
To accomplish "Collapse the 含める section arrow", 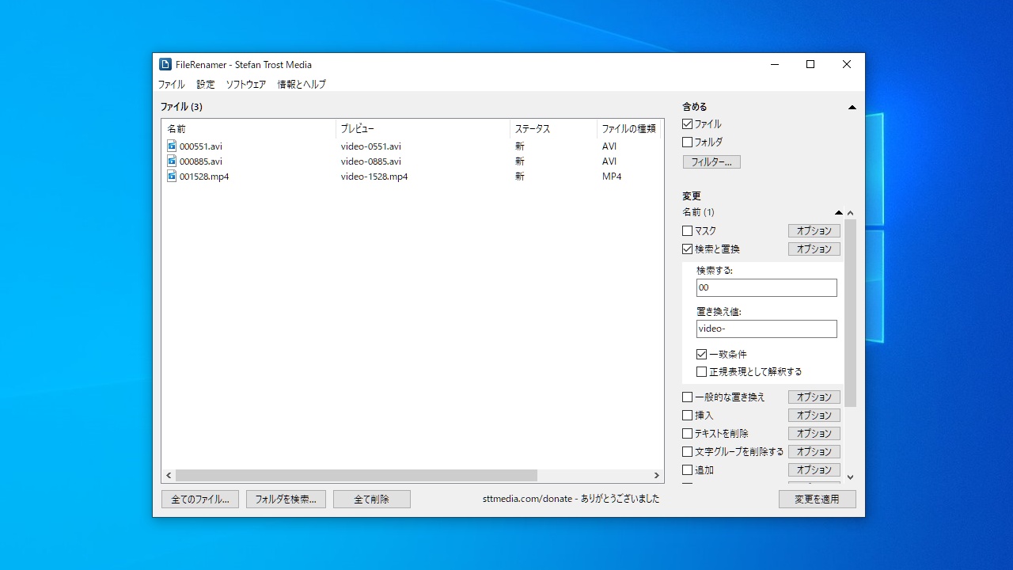I will point(852,107).
